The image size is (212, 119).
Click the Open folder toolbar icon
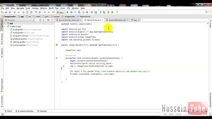(x=2, y=12)
